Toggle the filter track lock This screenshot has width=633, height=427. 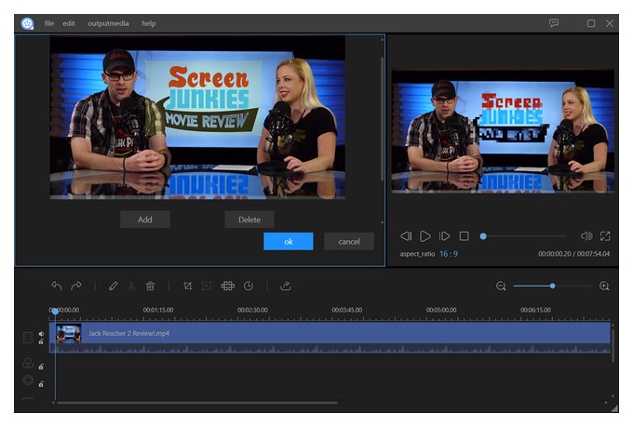(x=41, y=367)
